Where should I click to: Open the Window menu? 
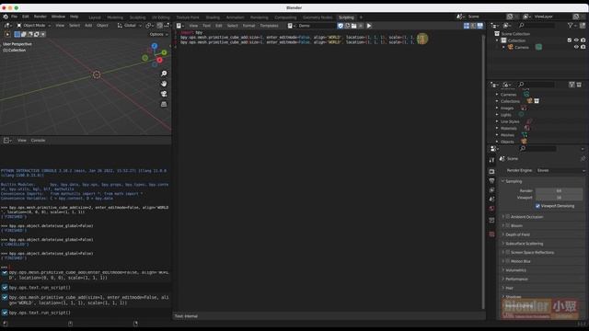58,17
